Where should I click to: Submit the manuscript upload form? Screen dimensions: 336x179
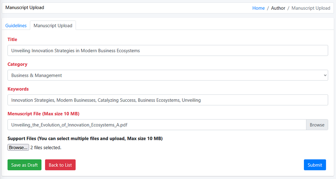[x=315, y=165]
